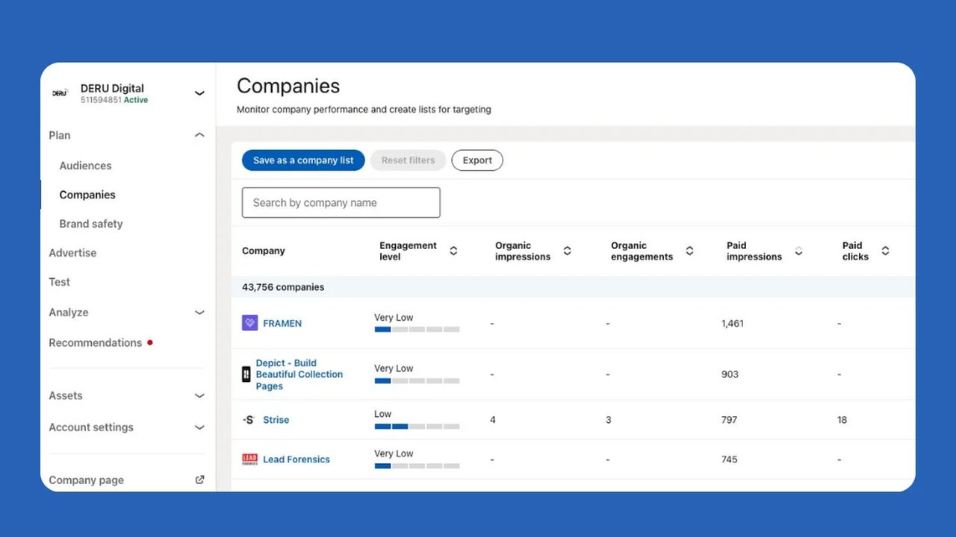The width and height of the screenshot is (956, 537).
Task: Click Strise's organic engagements value 3
Action: 609,420
